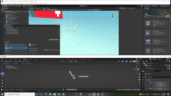This screenshot has width=171, height=96.
Task: Select the Hand tool in Unity toolbar
Action: click(3, 6)
